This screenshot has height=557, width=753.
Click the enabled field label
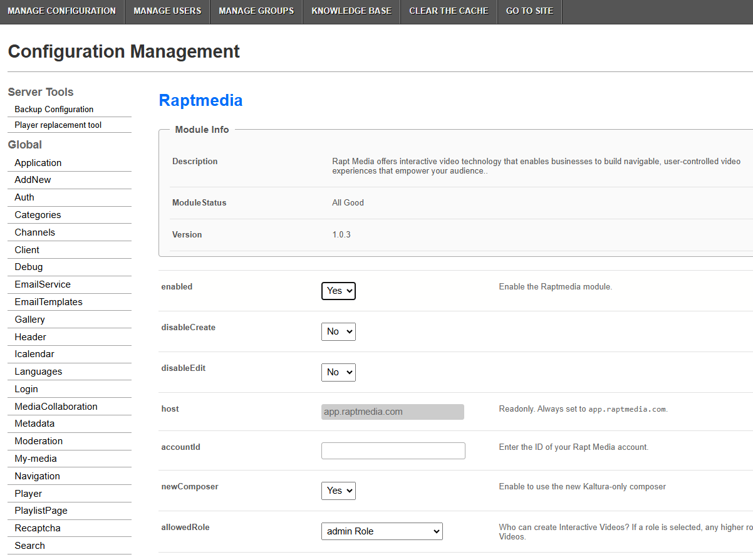click(x=177, y=287)
